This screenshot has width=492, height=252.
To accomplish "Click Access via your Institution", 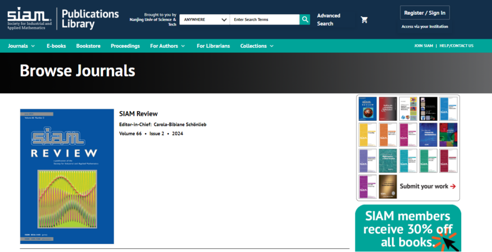I will point(425,26).
